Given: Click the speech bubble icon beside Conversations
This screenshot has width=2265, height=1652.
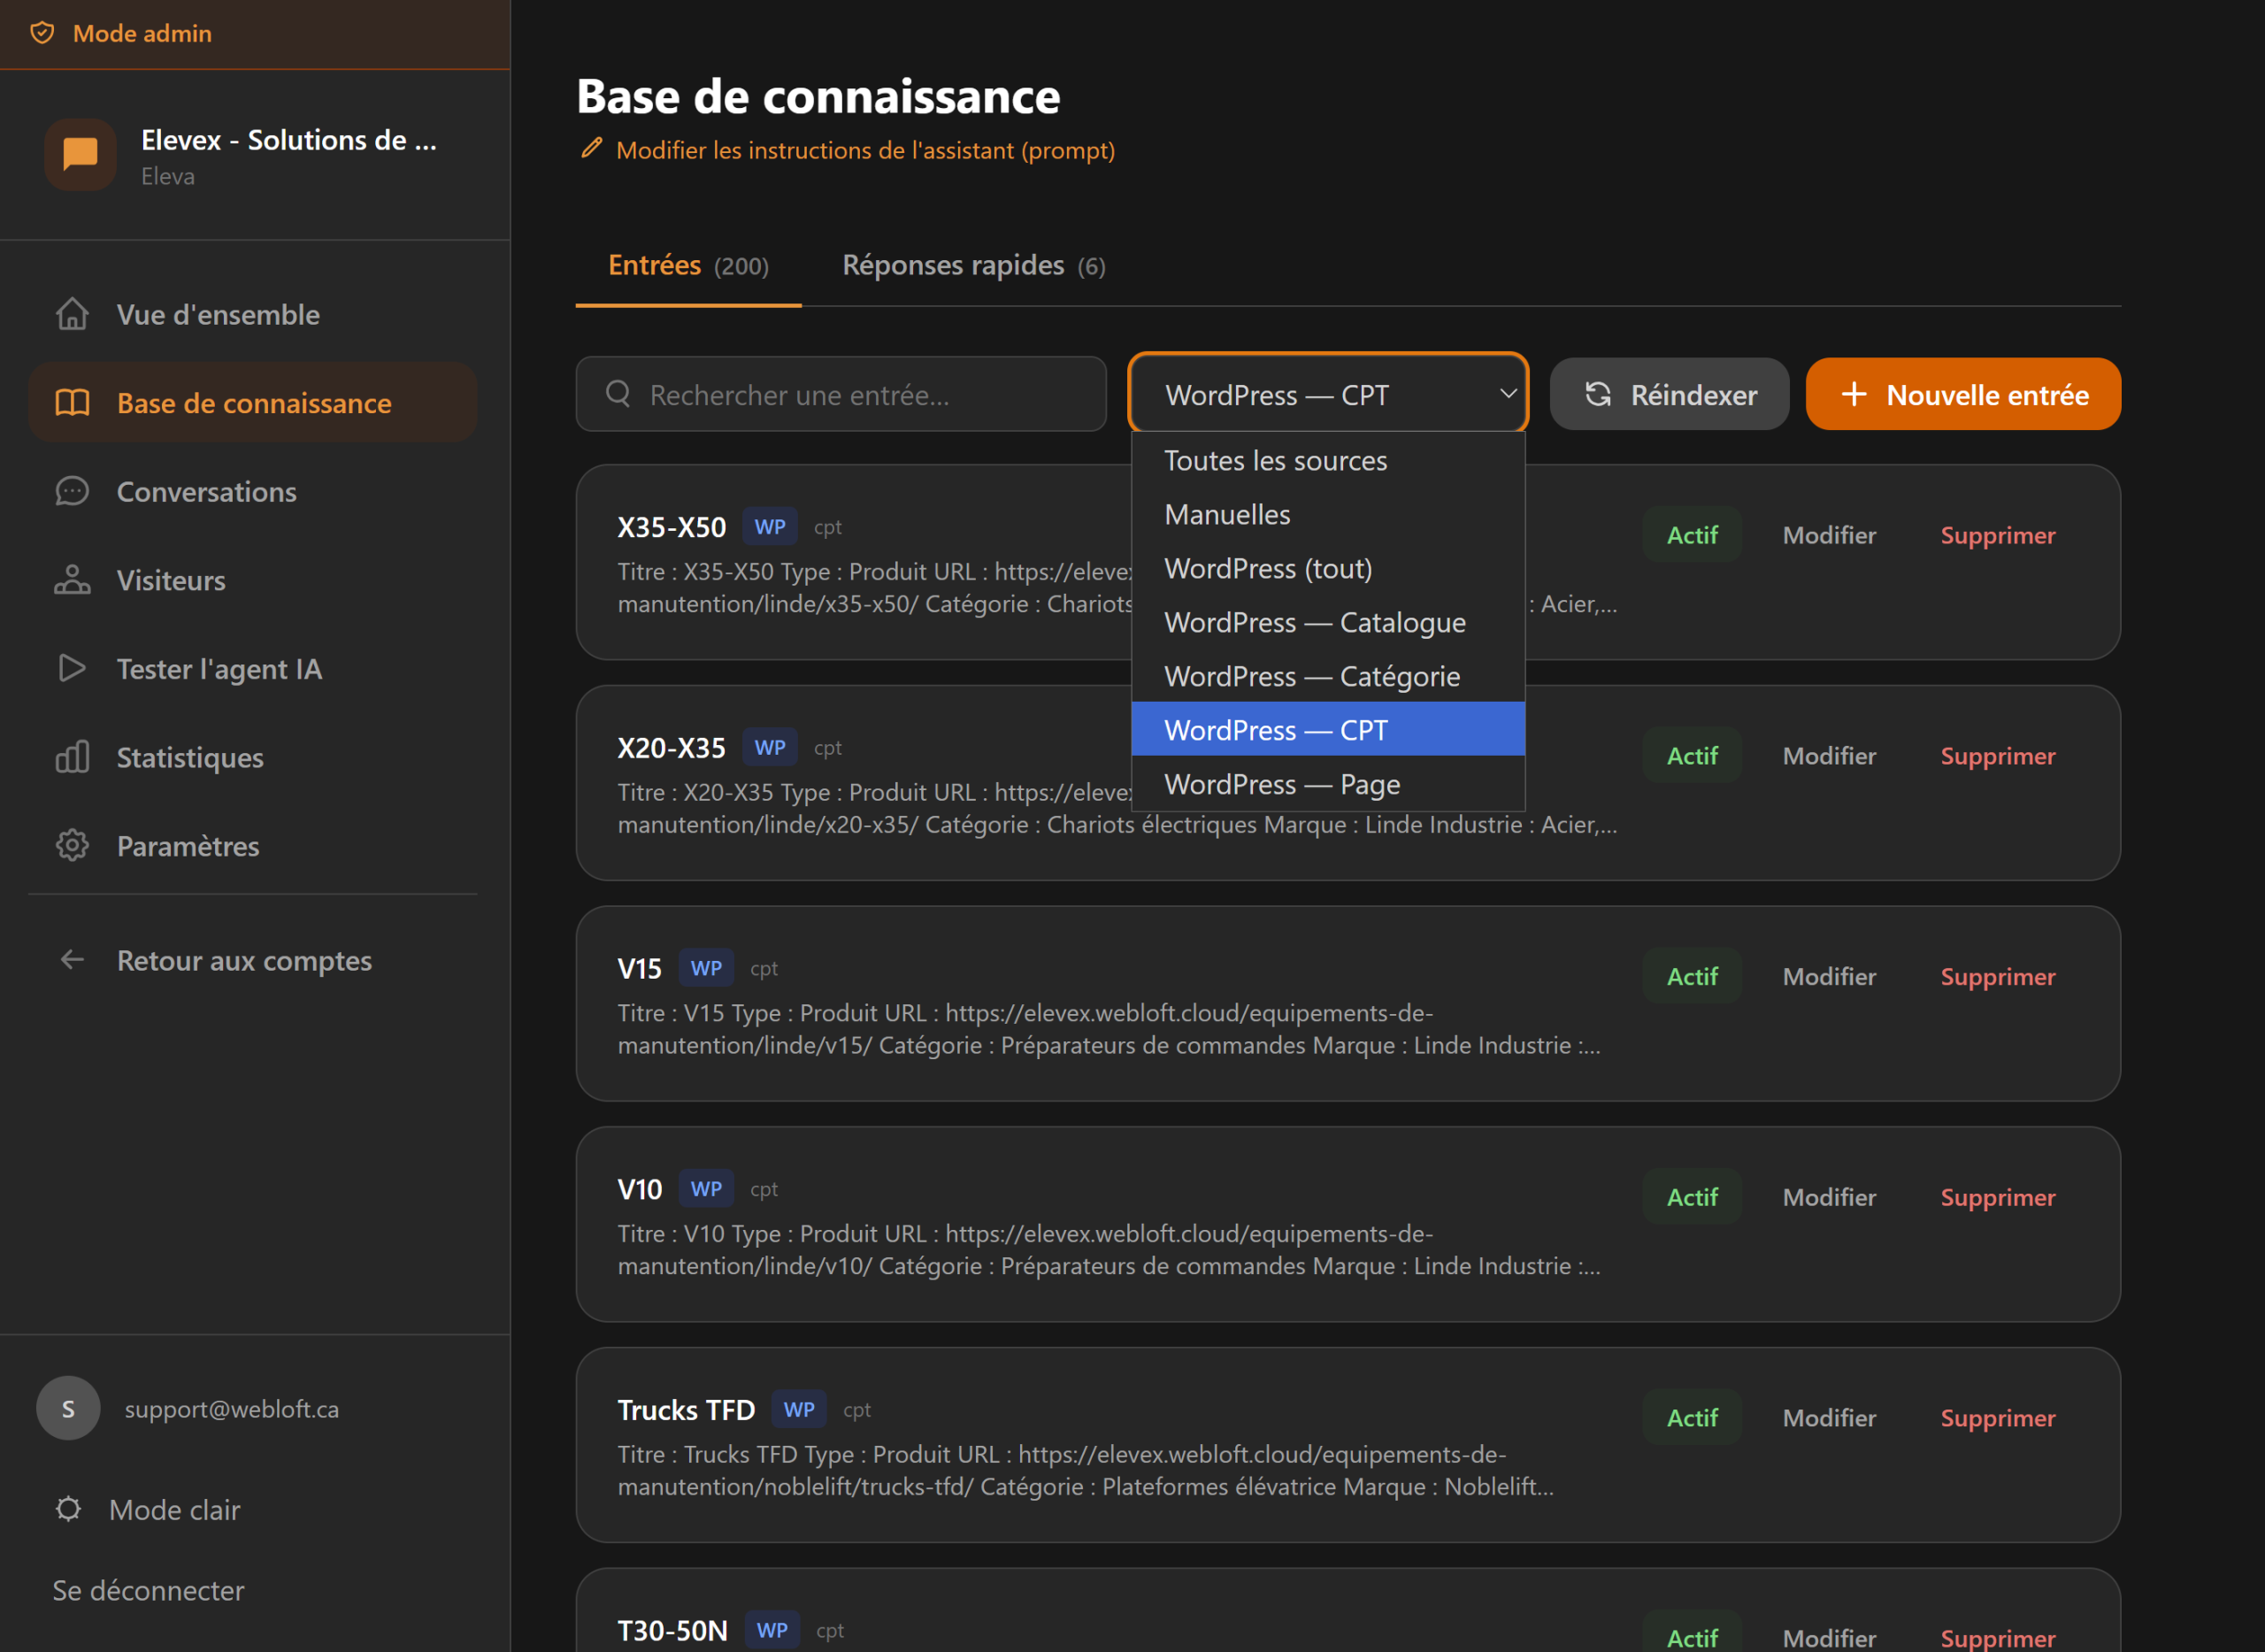Looking at the screenshot, I should (72, 491).
